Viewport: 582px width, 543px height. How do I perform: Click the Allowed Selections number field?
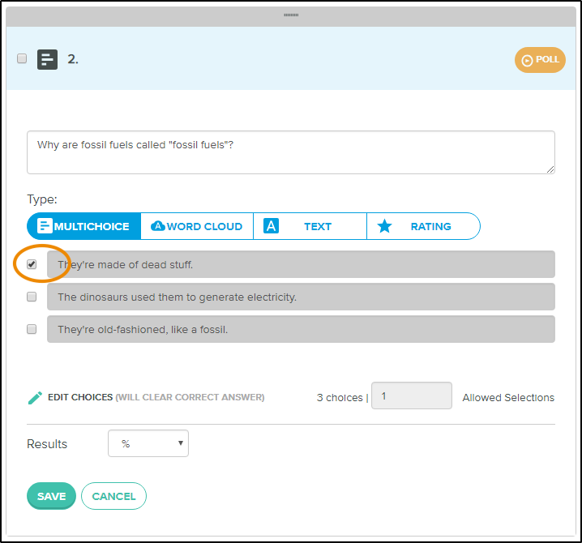[x=412, y=395]
